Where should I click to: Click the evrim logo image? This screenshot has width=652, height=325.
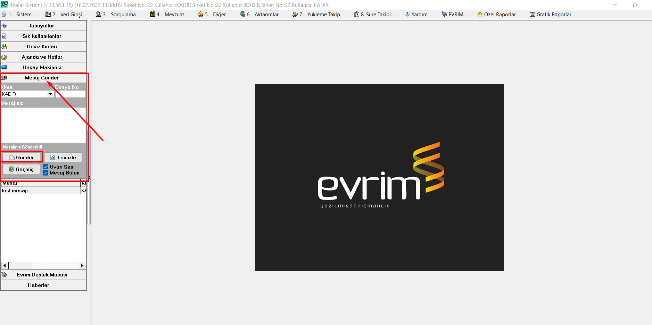click(x=379, y=178)
